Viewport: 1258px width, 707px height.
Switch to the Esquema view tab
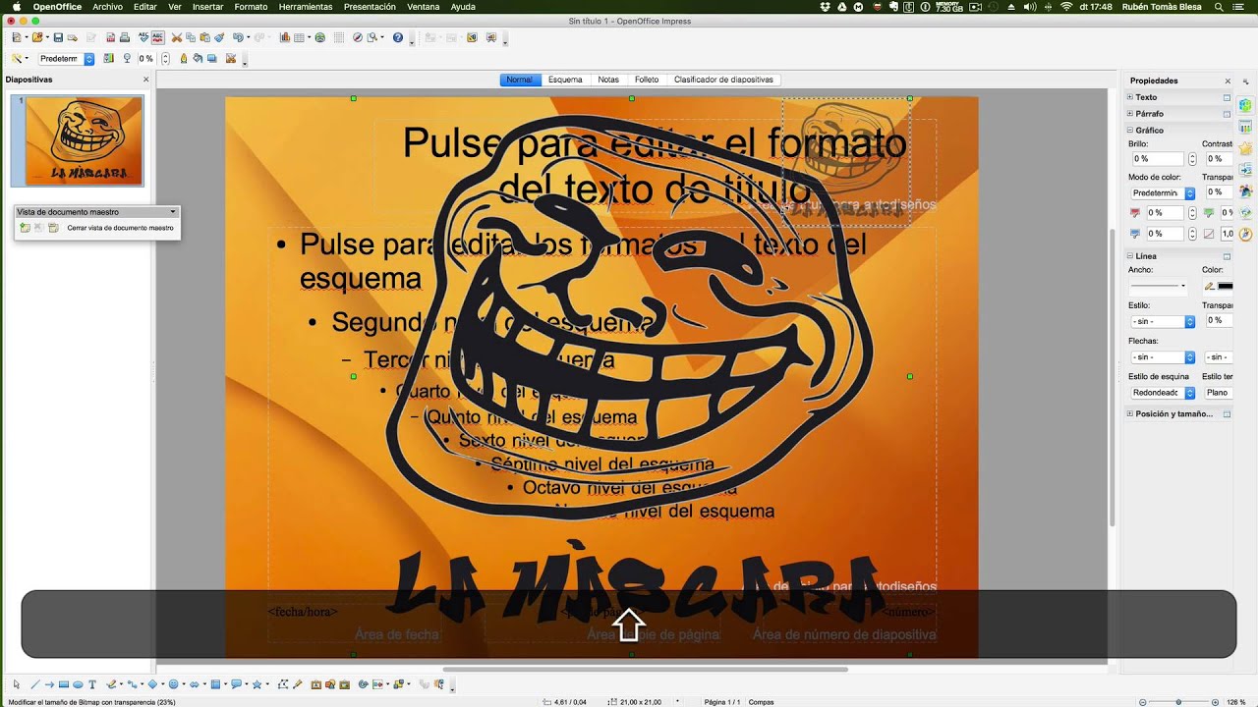point(565,80)
